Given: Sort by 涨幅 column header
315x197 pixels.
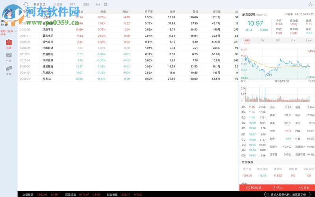Looking at the screenshot, I should point(103,12).
